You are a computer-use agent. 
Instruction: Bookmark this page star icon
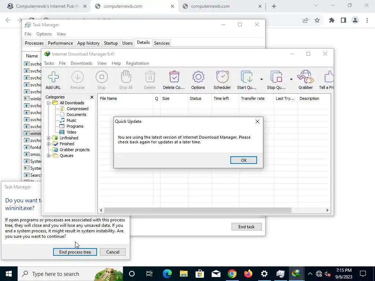(x=317, y=20)
